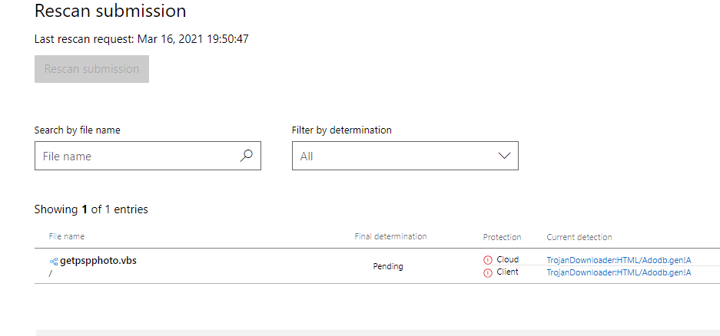Sort by the File name column header
This screenshot has width=720, height=336.
pyautogui.click(x=67, y=237)
